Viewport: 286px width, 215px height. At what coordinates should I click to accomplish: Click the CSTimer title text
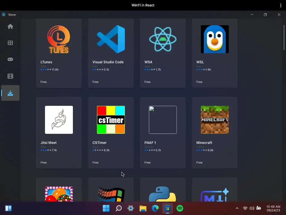pyautogui.click(x=99, y=142)
